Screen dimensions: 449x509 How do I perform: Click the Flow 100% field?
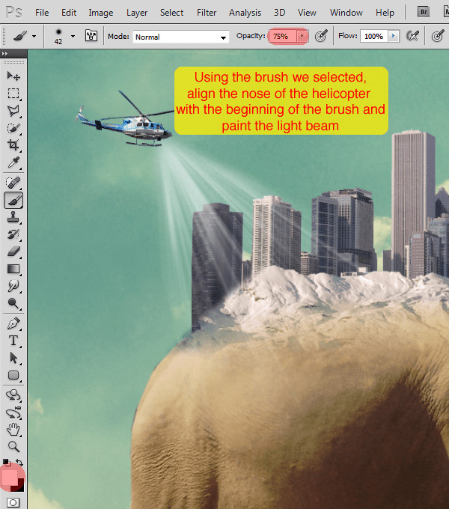374,36
